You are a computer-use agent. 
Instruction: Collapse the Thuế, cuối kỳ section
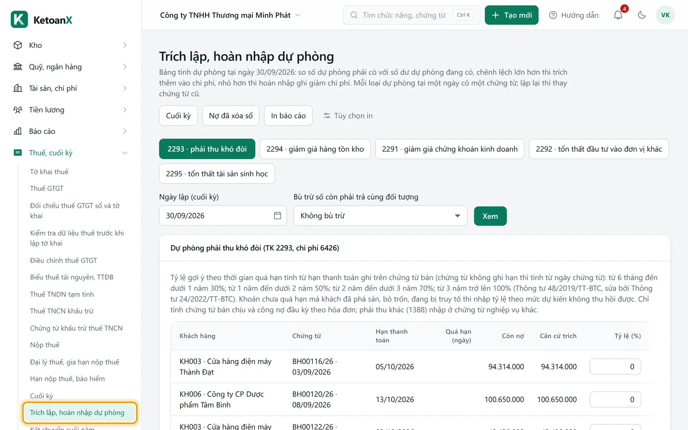125,153
